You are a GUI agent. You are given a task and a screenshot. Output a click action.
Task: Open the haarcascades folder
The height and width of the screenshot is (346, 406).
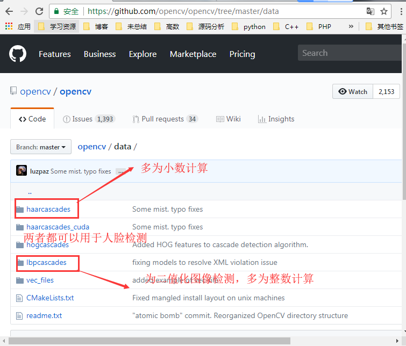coord(48,209)
